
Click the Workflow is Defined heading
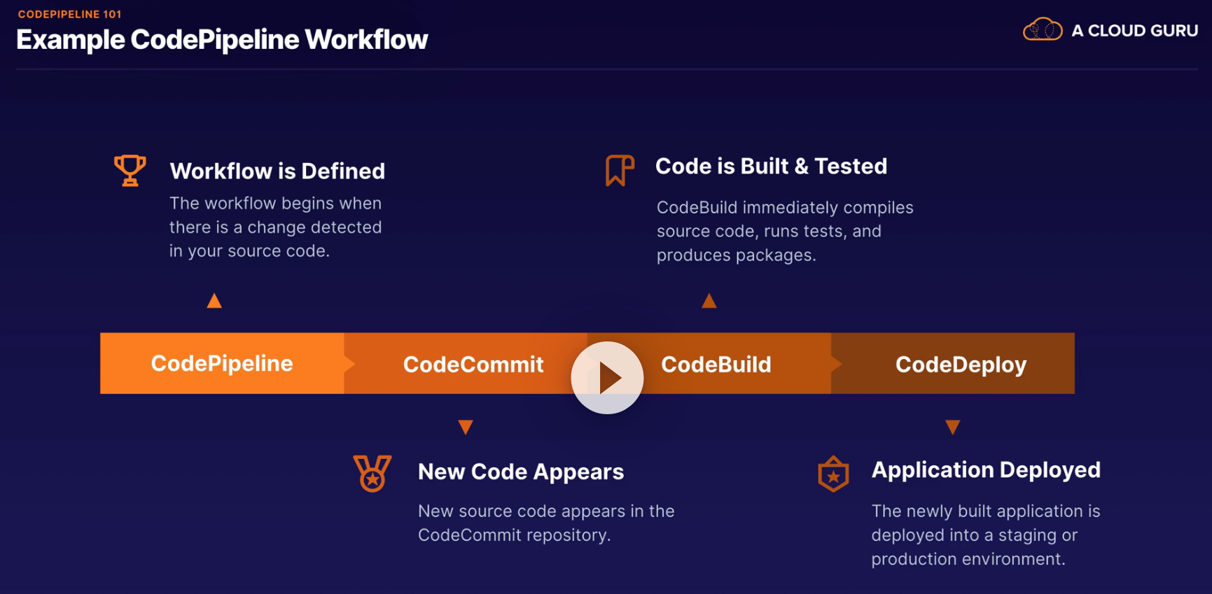pos(277,171)
